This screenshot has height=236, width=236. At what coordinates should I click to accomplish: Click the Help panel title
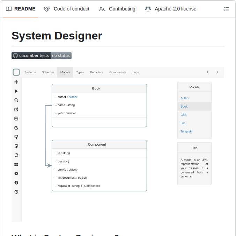(194, 148)
